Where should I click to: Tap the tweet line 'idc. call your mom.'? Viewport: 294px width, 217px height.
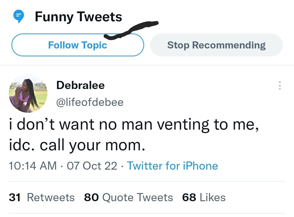77,145
